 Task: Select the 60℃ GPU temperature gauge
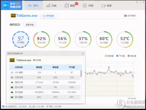click(104, 39)
